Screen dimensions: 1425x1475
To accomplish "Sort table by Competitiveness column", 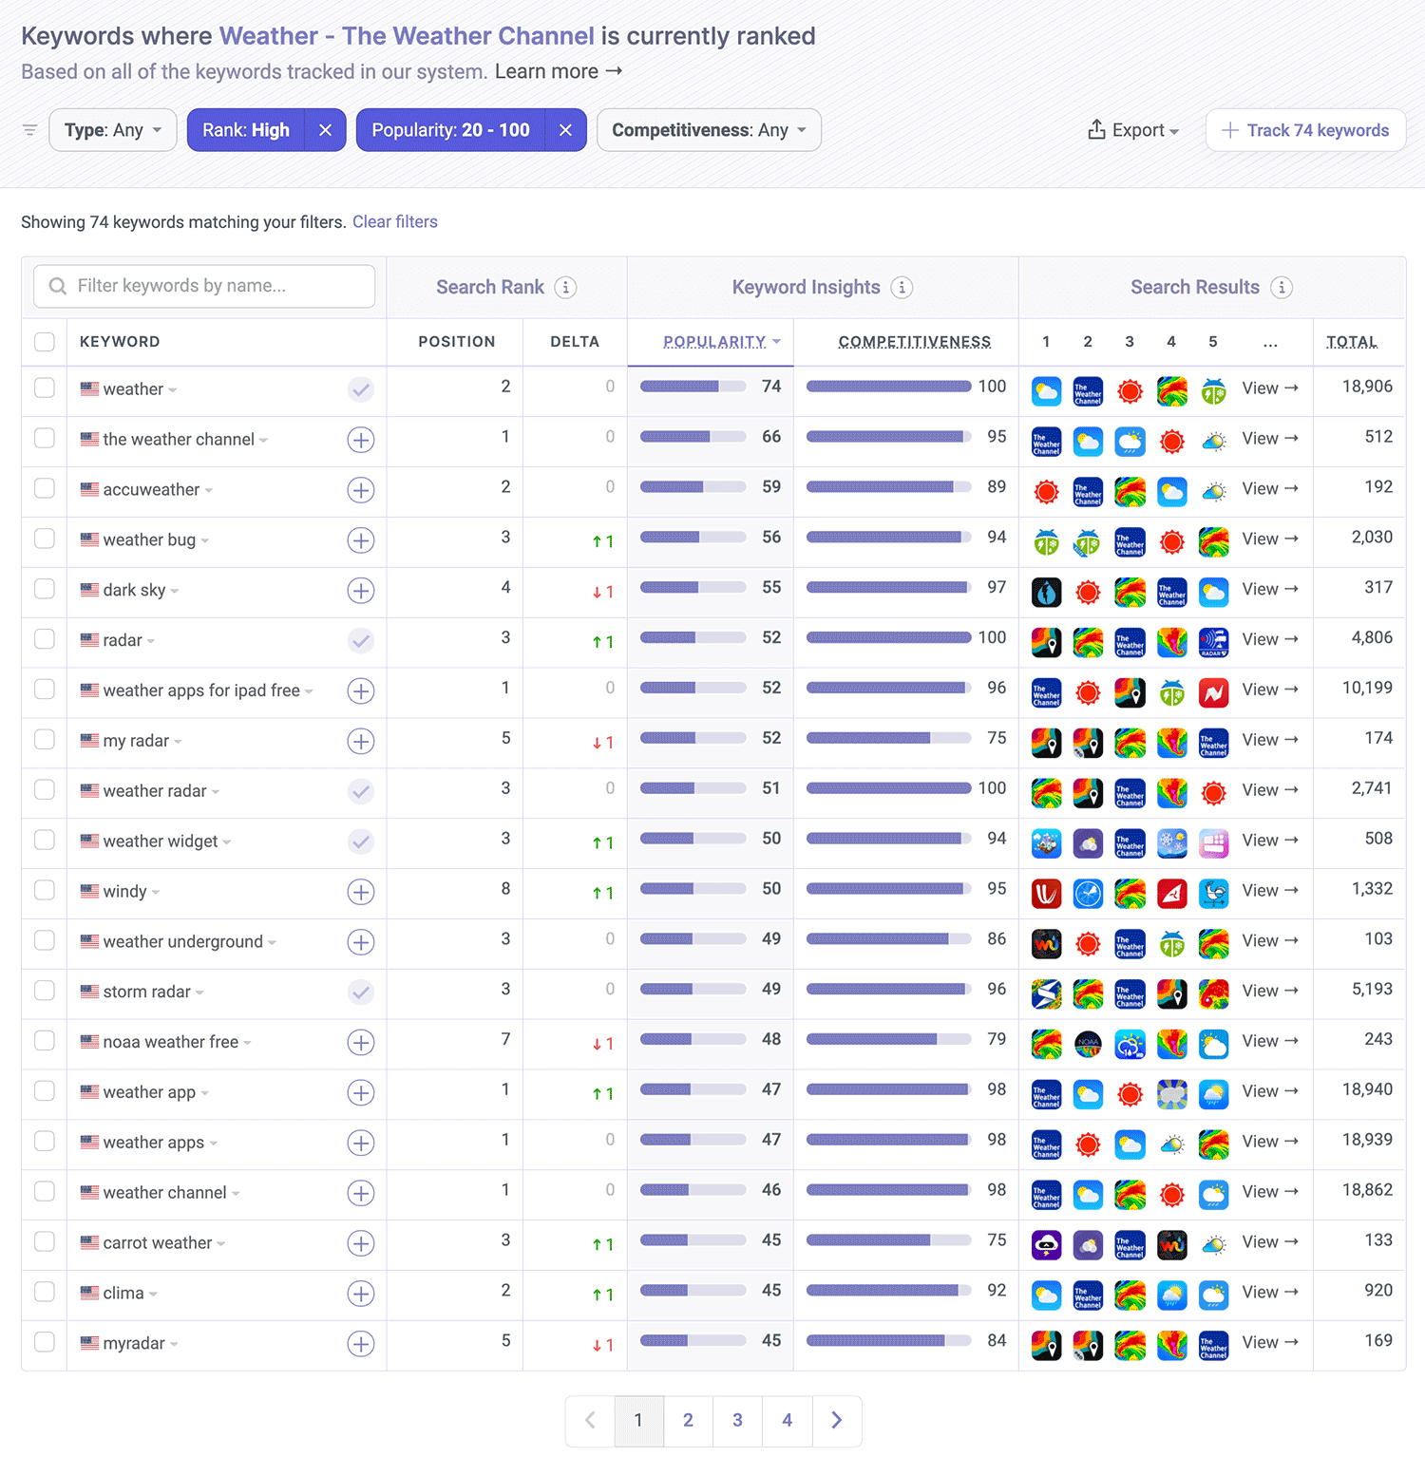I will pyautogui.click(x=915, y=342).
